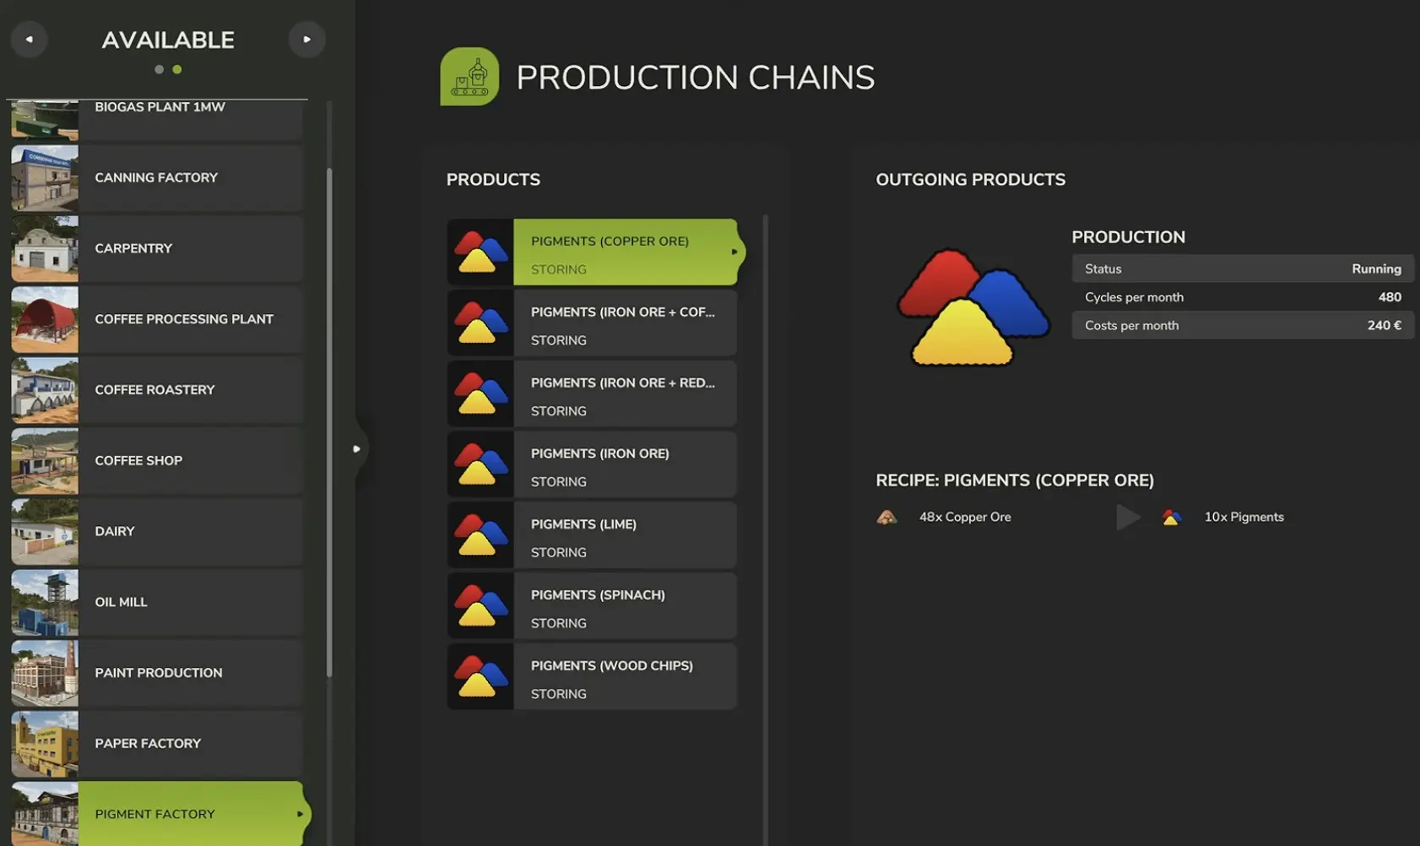Open the Paint Production entry
This screenshot has width=1420, height=846.
pos(157,673)
